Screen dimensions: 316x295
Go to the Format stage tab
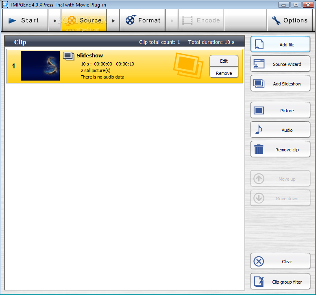tap(143, 20)
